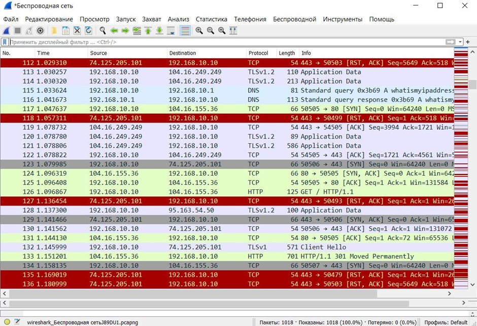Open the Анализ menu
The image size is (477, 326).
178,19
